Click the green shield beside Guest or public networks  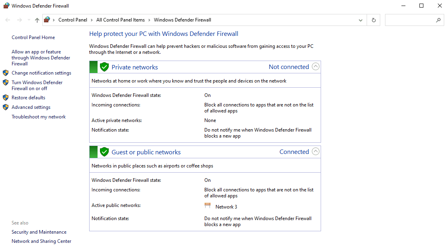[x=104, y=152]
